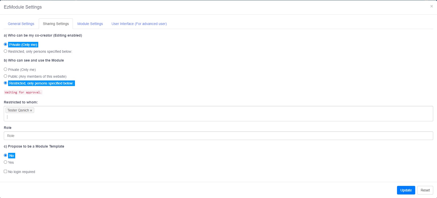The height and width of the screenshot is (198, 437).
Task: Open the General Settings tab
Action: (x=21, y=24)
